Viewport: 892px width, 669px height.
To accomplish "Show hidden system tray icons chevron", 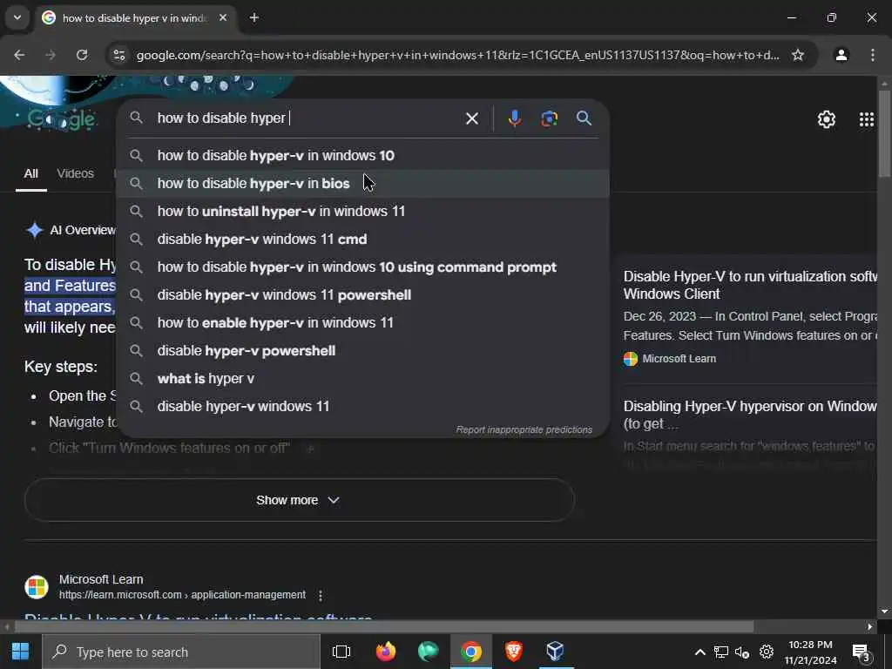I will tap(700, 652).
